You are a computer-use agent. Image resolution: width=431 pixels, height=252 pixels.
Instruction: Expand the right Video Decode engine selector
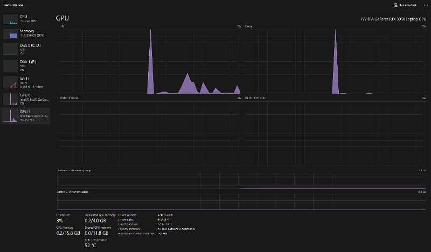point(255,98)
